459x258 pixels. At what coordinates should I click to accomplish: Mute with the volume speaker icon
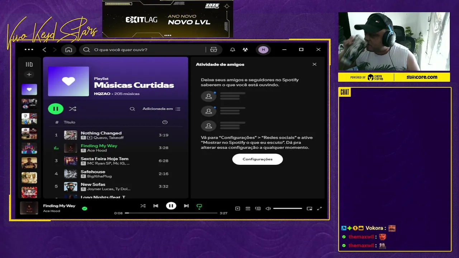(x=268, y=209)
